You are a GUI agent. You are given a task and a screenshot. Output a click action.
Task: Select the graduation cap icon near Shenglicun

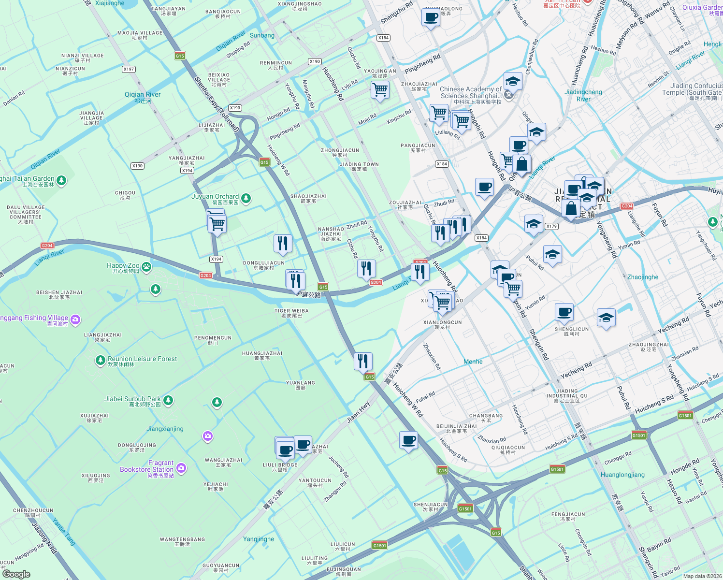(x=606, y=317)
